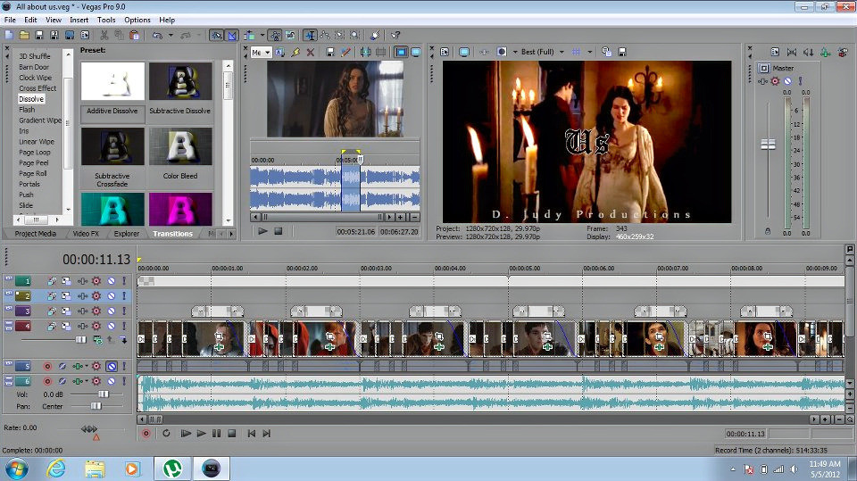Image resolution: width=857 pixels, height=481 pixels.
Task: Arm audio track 6 for record
Action: click(x=47, y=381)
